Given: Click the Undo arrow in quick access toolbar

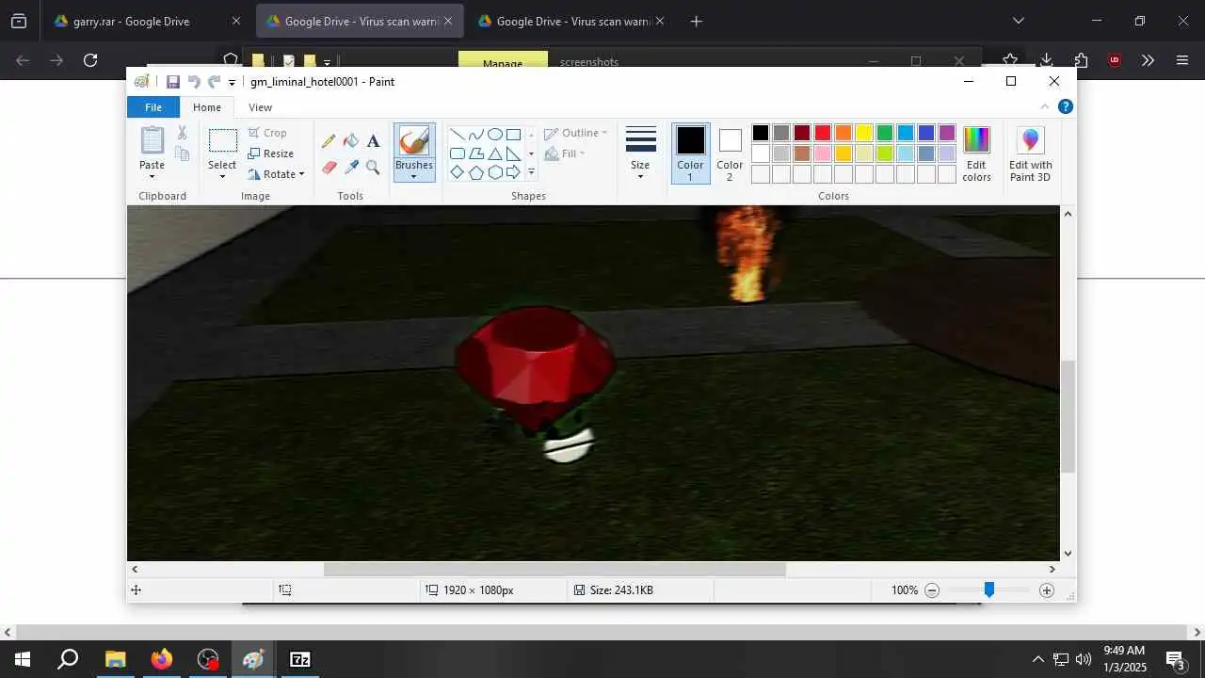Looking at the screenshot, I should click(194, 82).
